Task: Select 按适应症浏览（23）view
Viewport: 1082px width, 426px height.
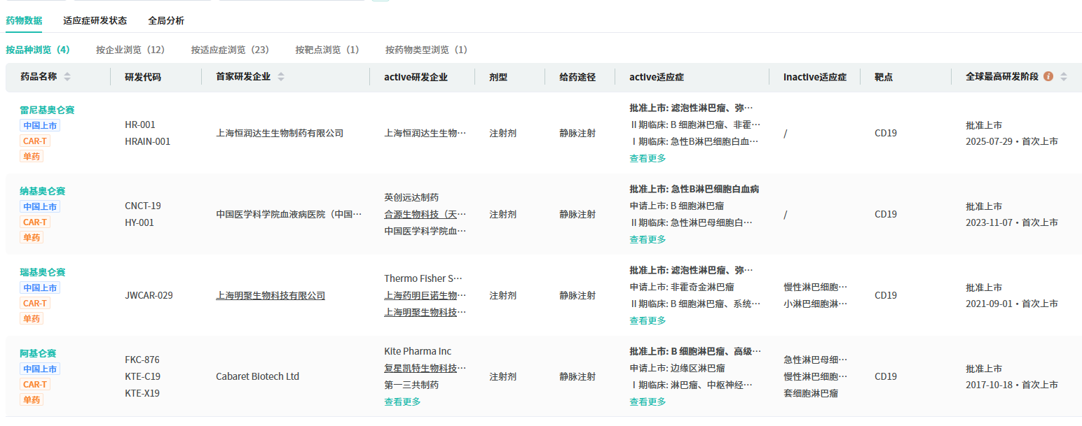Action: tap(230, 50)
